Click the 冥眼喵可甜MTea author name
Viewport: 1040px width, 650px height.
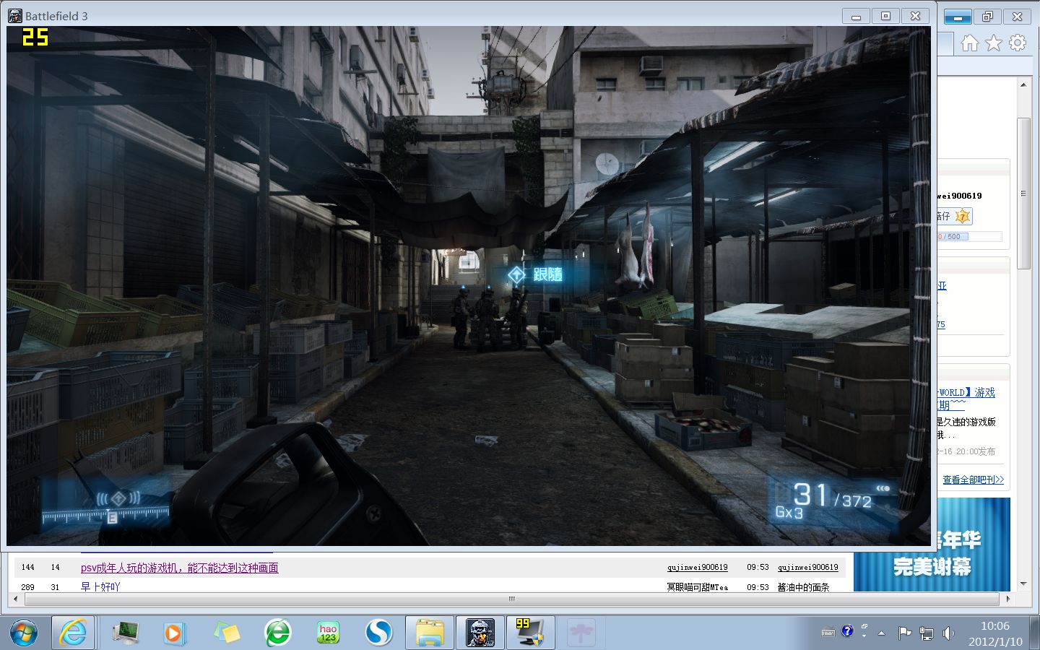697,587
